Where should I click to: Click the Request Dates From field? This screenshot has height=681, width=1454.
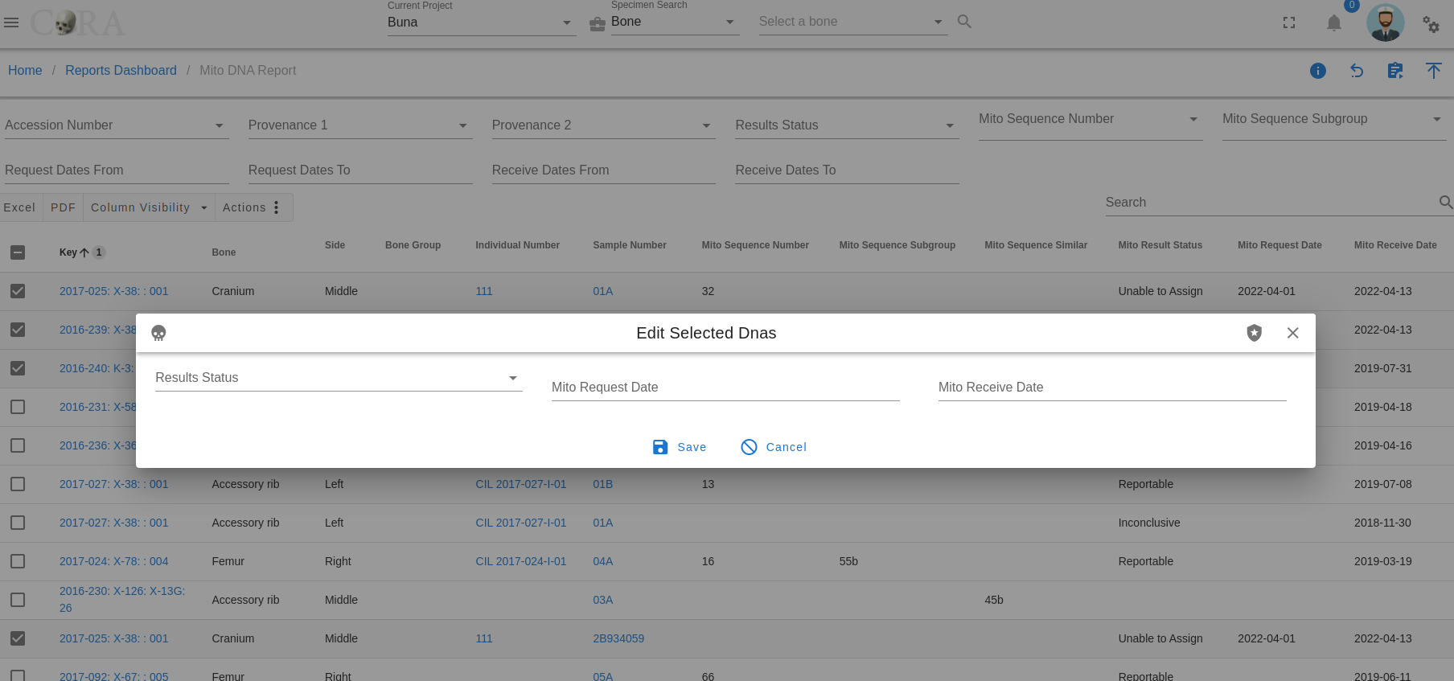[117, 170]
